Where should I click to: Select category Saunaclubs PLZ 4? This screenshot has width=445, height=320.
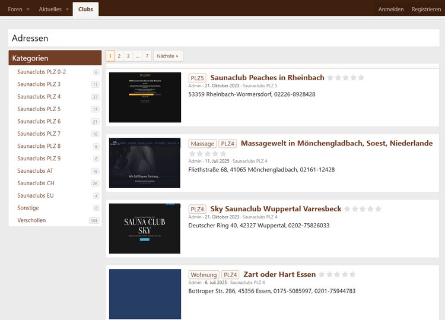(x=39, y=97)
